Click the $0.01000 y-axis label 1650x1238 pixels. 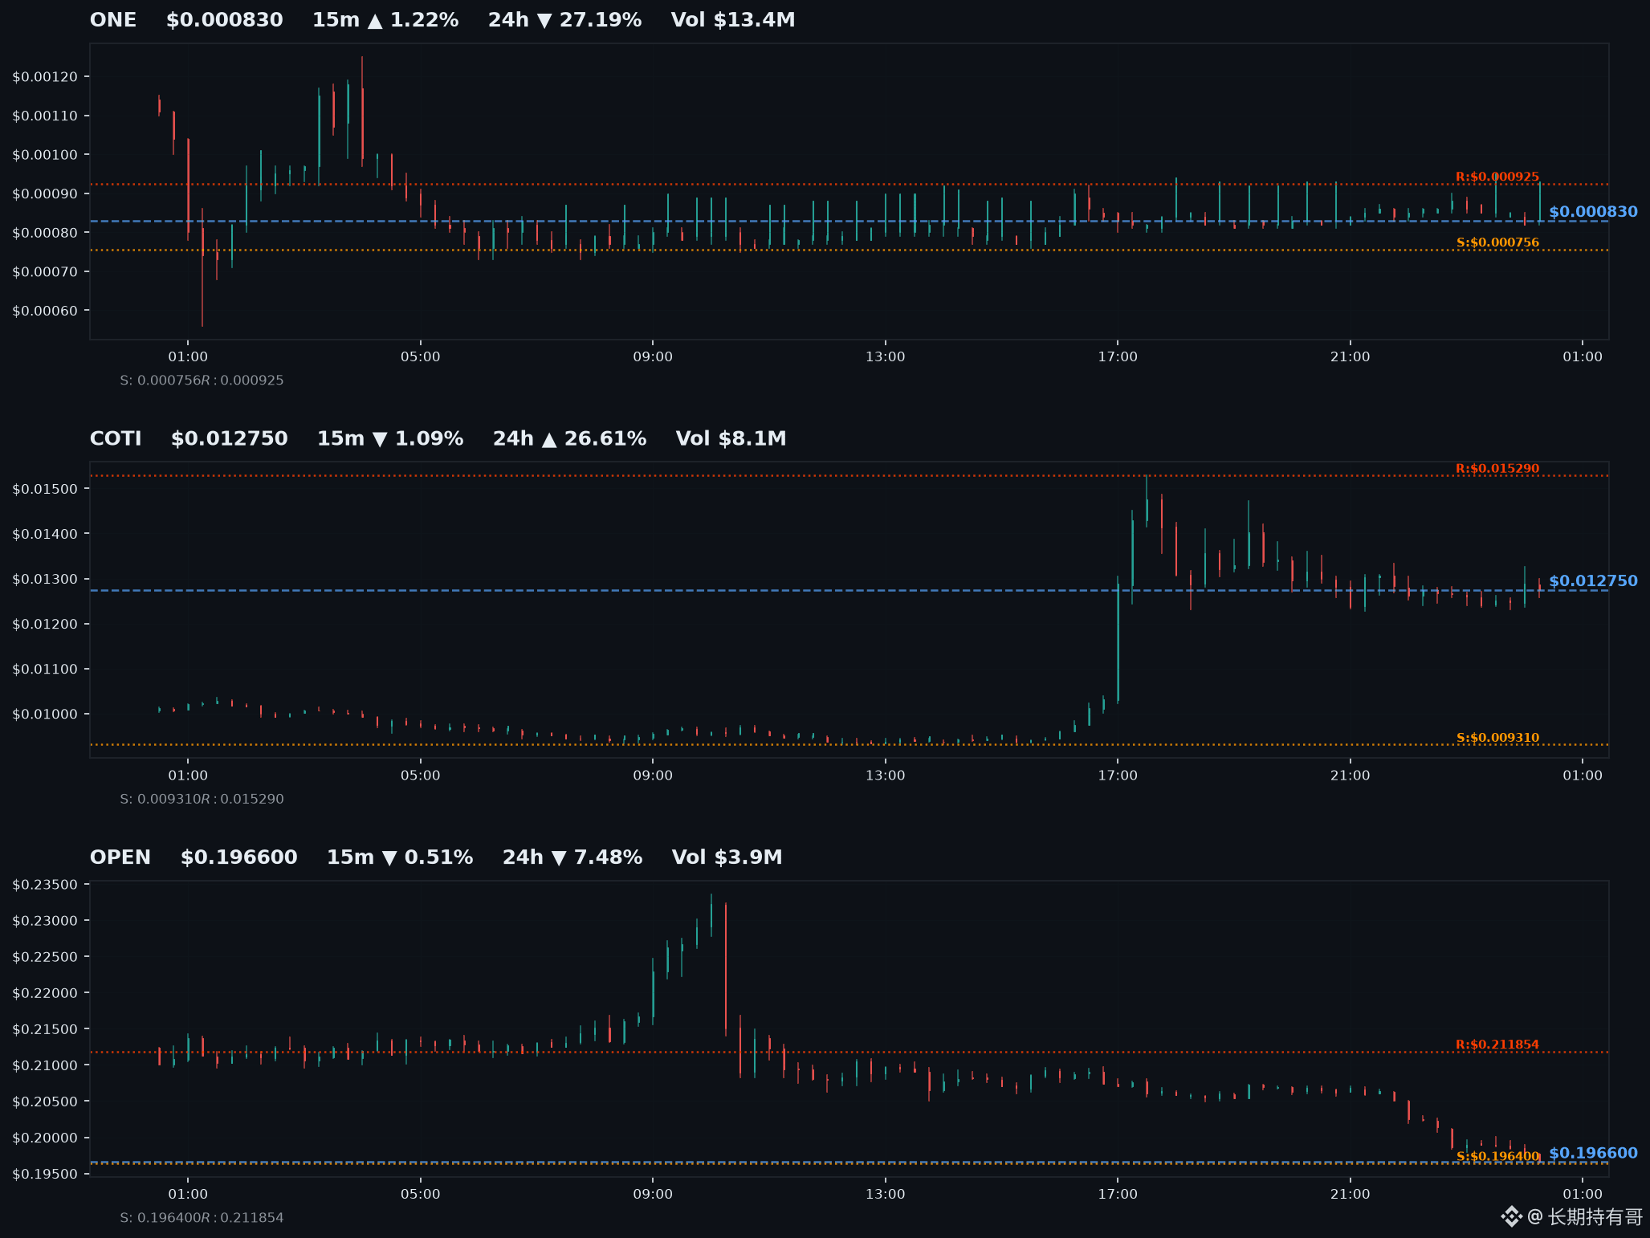pyautogui.click(x=45, y=715)
